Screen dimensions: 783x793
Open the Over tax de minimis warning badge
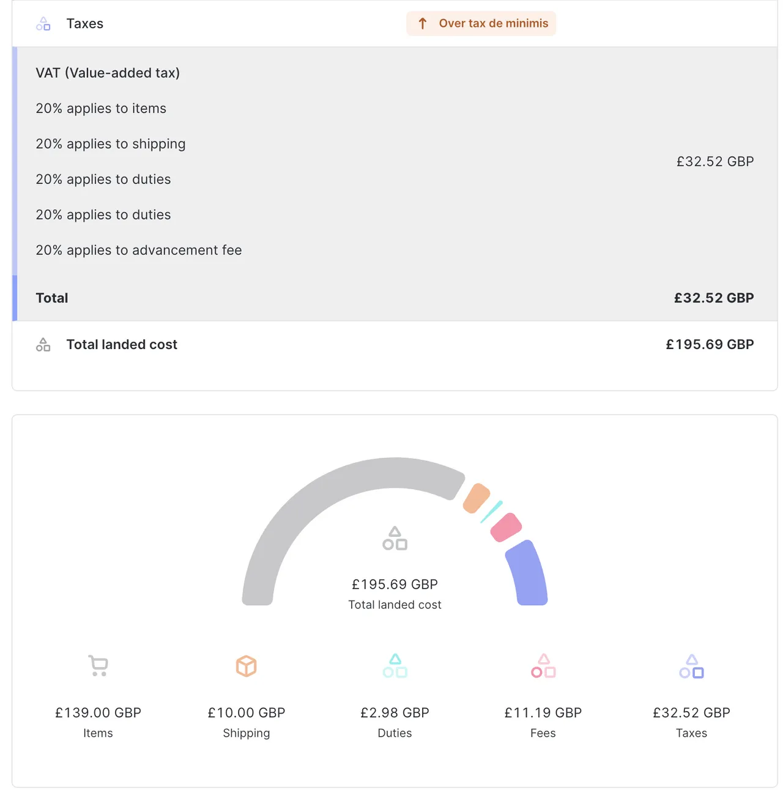[481, 23]
